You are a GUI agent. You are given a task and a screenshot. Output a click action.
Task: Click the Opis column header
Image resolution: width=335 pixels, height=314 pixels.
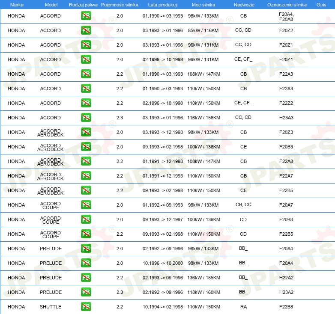pos(321,5)
